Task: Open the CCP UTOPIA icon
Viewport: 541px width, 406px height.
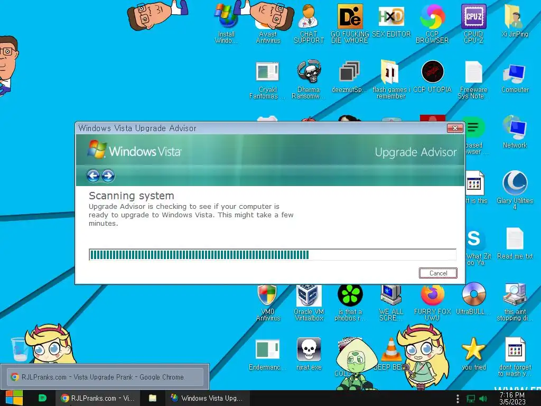Action: point(432,77)
